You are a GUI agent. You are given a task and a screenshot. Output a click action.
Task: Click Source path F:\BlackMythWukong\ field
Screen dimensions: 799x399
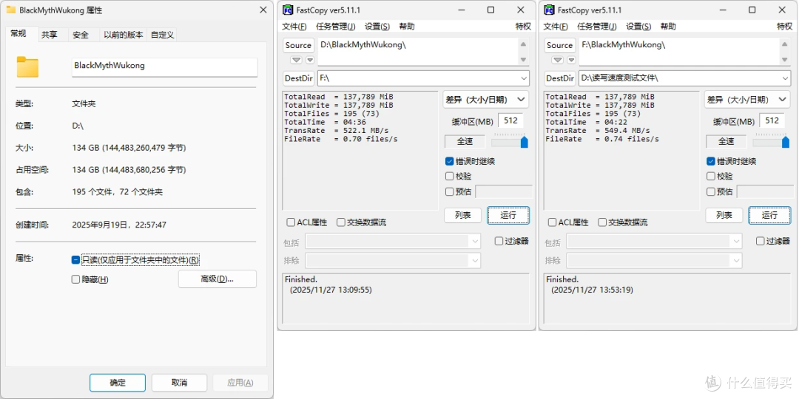(679, 52)
